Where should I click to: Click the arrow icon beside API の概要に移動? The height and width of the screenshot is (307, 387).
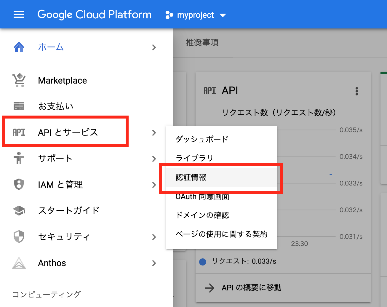[210, 288]
